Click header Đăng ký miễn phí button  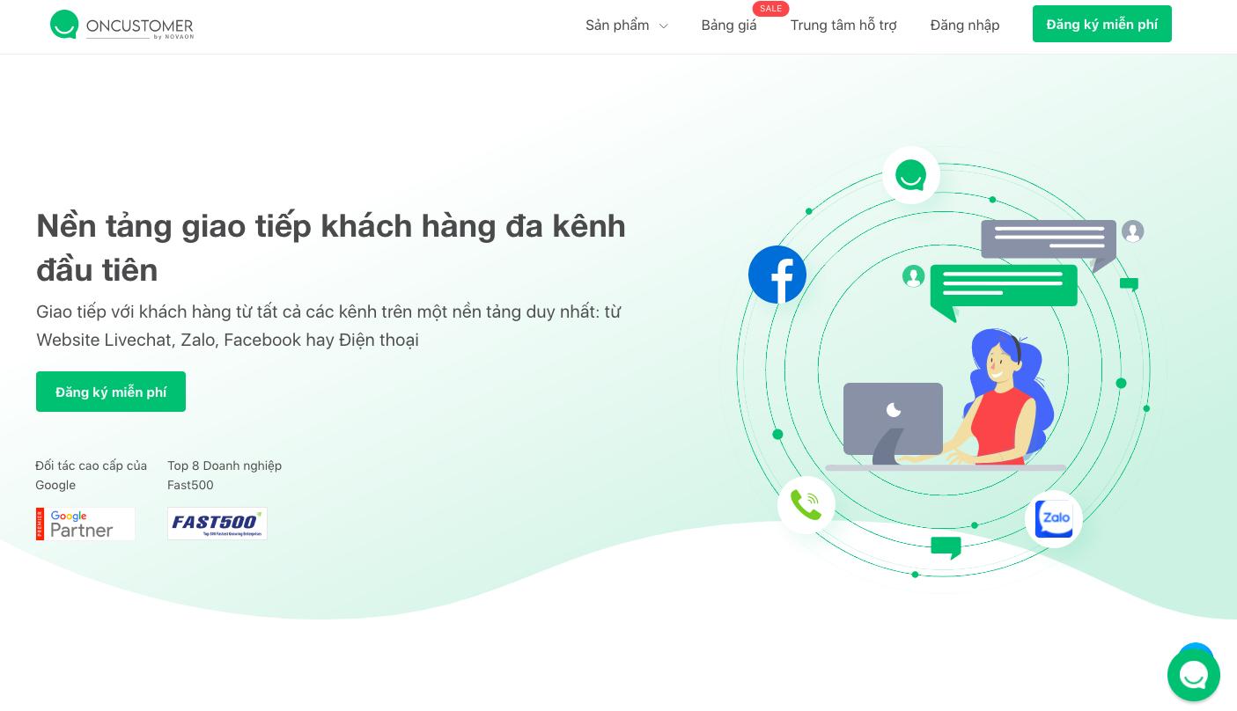pos(1102,24)
